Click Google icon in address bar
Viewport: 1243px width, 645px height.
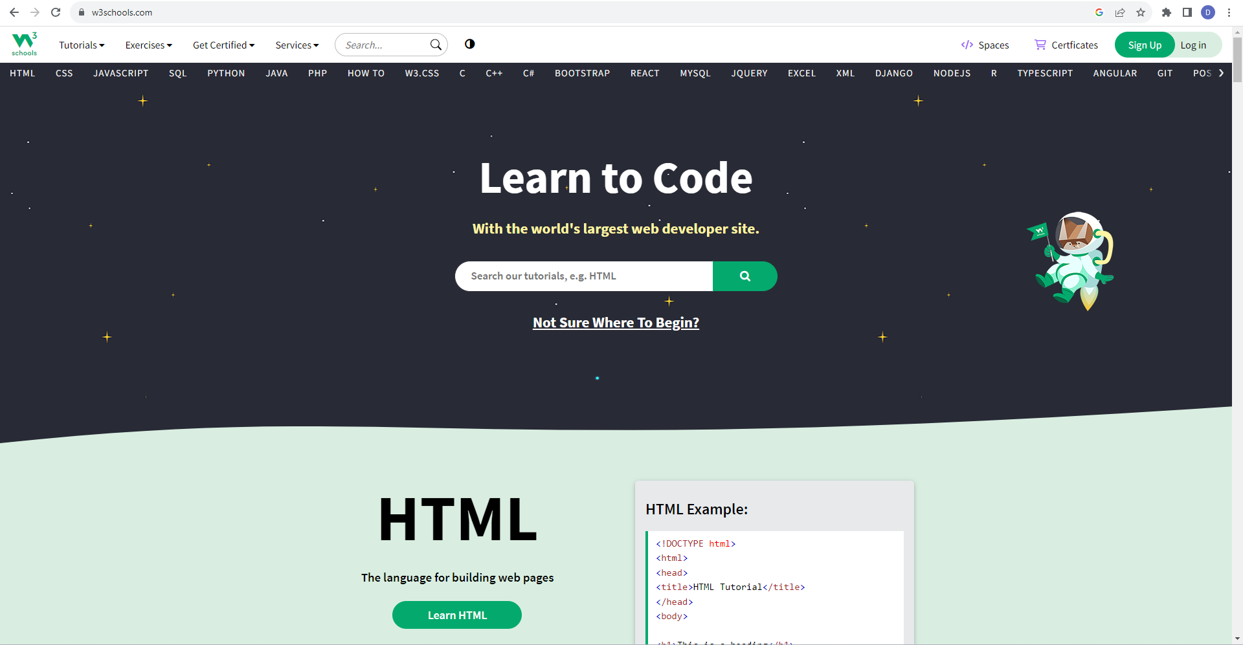pyautogui.click(x=1099, y=12)
